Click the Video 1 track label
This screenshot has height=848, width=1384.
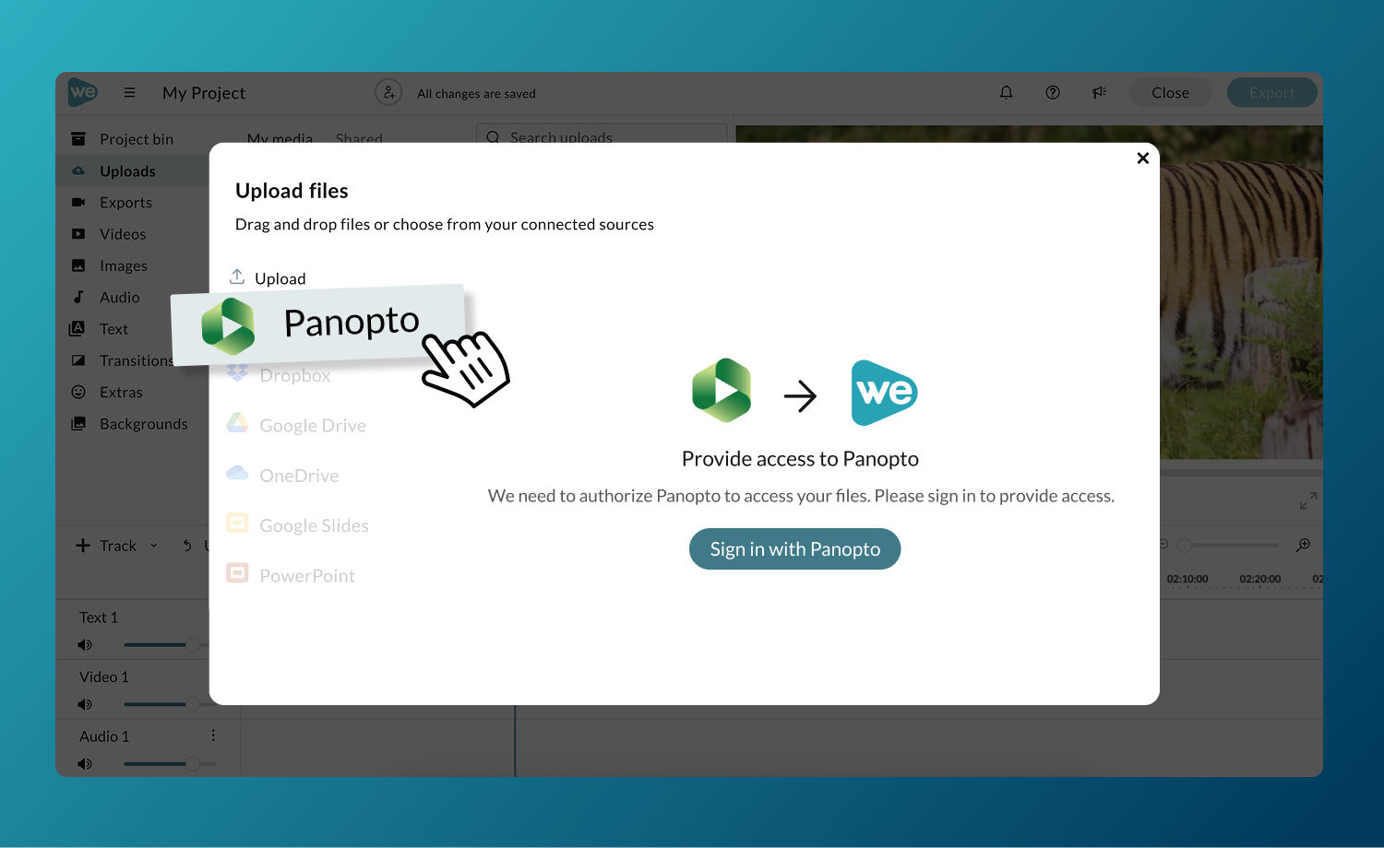104,677
